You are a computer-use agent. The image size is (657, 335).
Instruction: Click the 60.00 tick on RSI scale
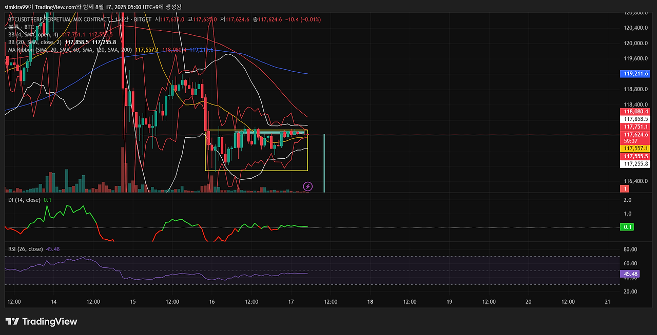(630, 263)
